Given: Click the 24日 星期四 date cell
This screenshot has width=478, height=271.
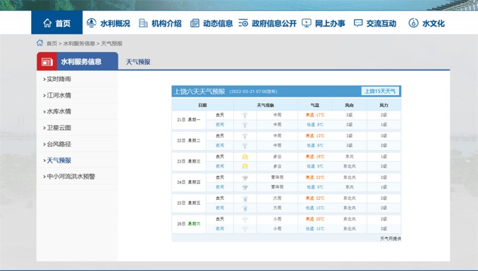Looking at the screenshot, I should tap(189, 182).
